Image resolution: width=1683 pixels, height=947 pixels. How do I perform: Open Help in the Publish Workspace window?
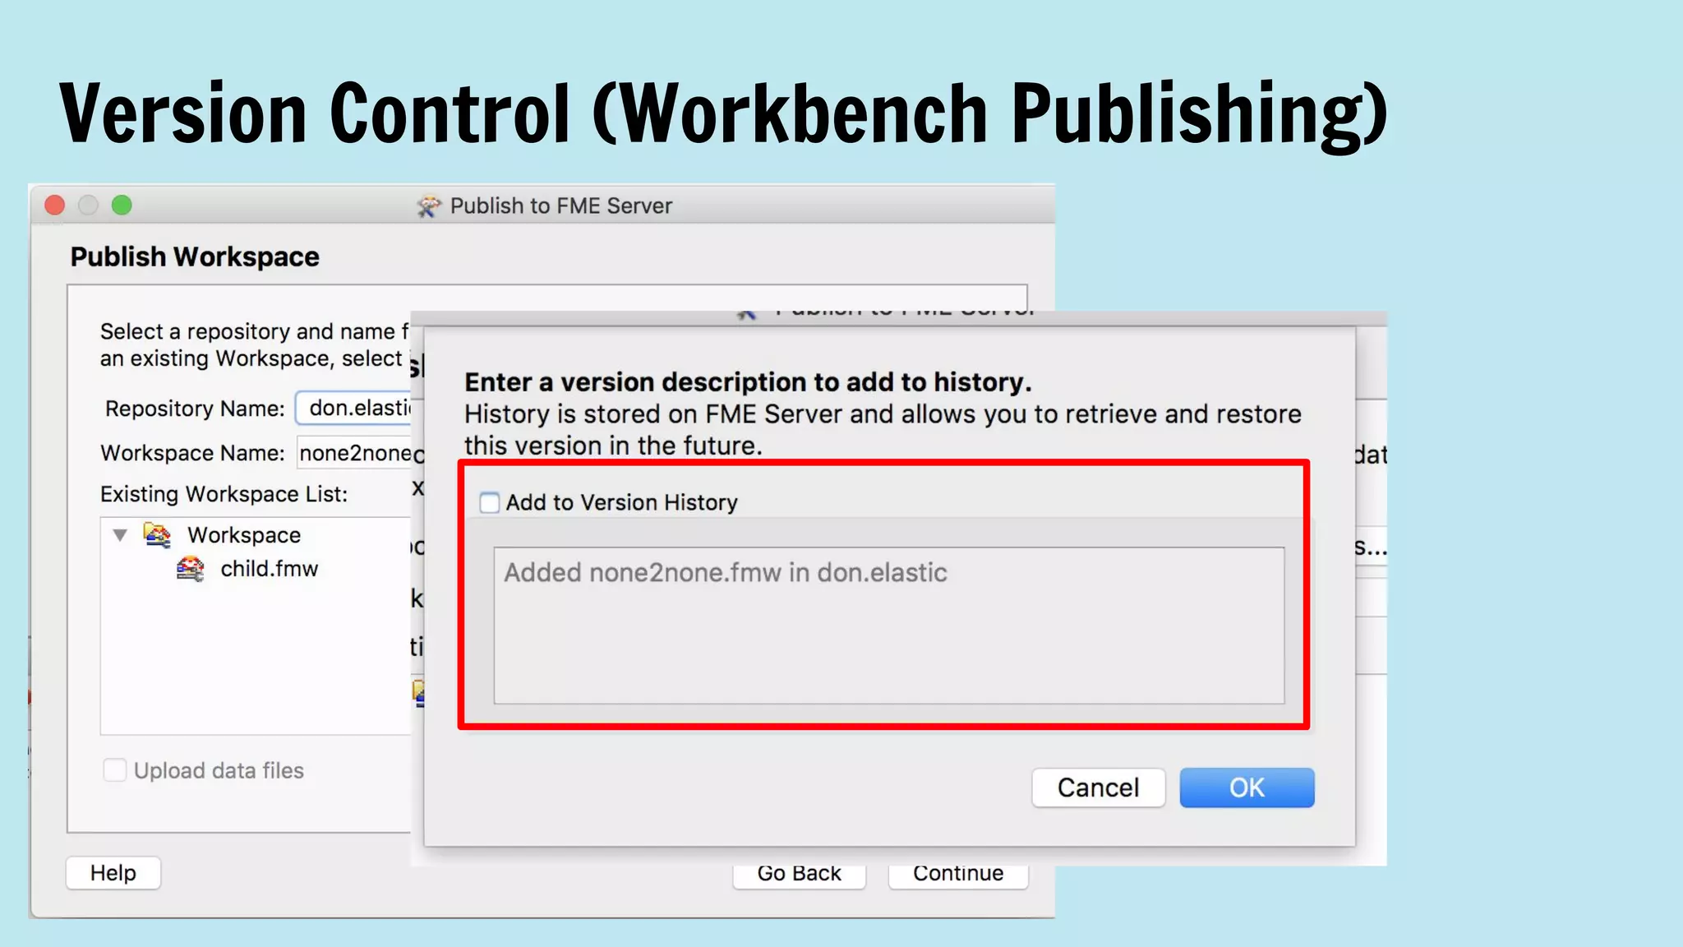(113, 872)
